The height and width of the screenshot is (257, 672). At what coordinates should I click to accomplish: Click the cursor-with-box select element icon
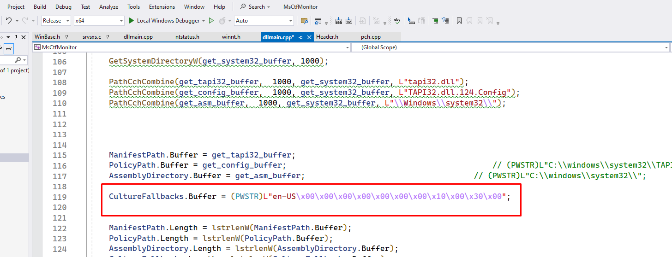(411, 21)
